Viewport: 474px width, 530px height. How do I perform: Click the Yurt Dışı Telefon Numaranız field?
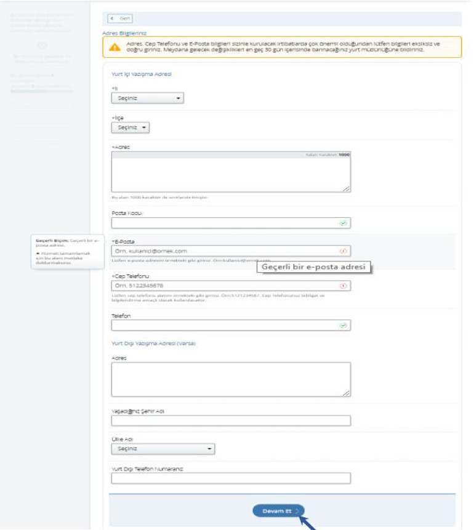(x=231, y=478)
